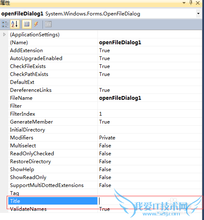Edit the FileName value openFileDialog1
This screenshot has width=204, height=220.
[x=150, y=98]
